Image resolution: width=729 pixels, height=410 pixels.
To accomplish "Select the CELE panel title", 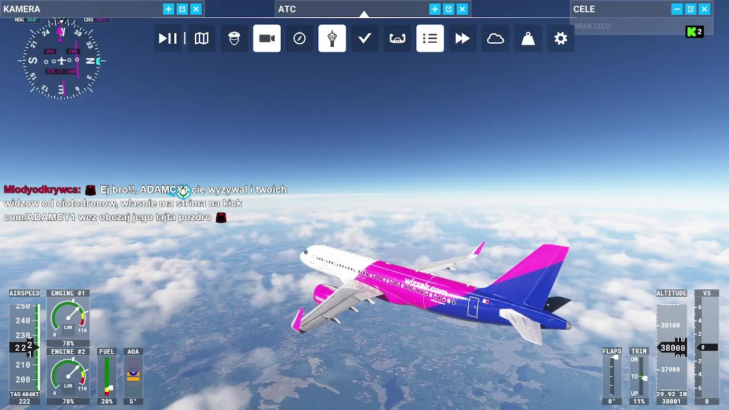I will pyautogui.click(x=584, y=9).
